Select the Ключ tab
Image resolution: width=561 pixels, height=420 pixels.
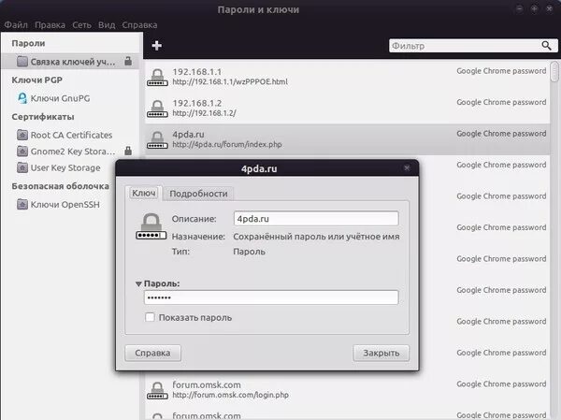click(144, 193)
